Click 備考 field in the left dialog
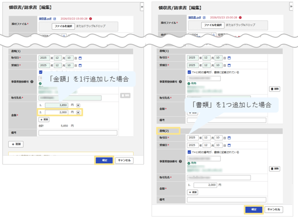This screenshot has height=219, width=298. (x=78, y=133)
